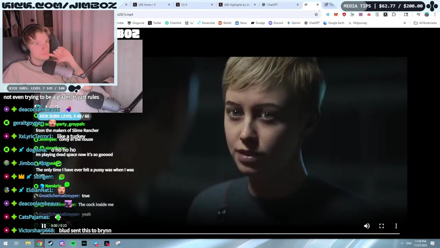The height and width of the screenshot is (248, 440).
Task: Click username Victorsharp668 in chat
Action: point(37,230)
